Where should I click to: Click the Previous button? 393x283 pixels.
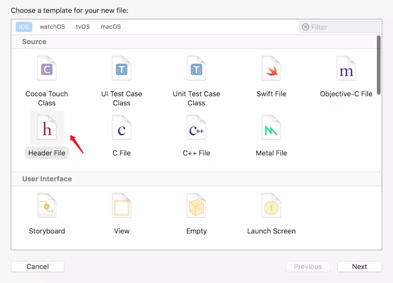(308, 267)
